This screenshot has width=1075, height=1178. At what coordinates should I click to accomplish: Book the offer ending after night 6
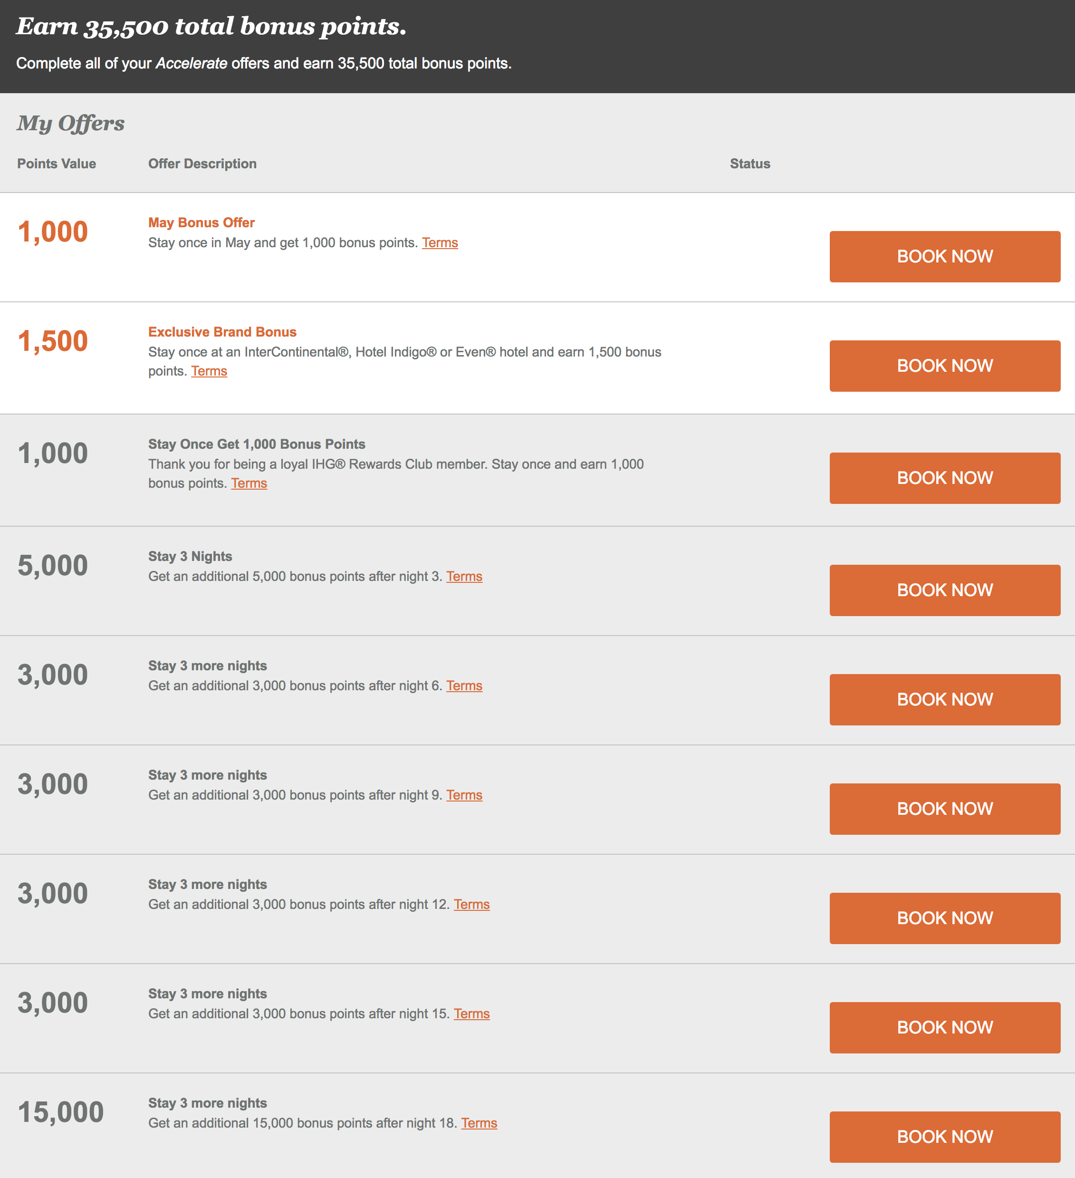(x=944, y=699)
